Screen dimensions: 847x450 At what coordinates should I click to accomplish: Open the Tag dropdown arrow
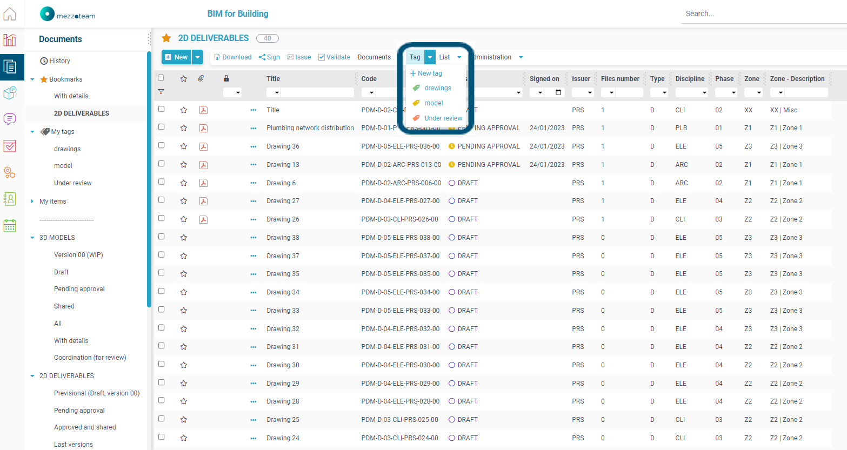coord(430,57)
